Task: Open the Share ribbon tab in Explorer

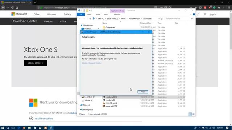Action: 98,14
